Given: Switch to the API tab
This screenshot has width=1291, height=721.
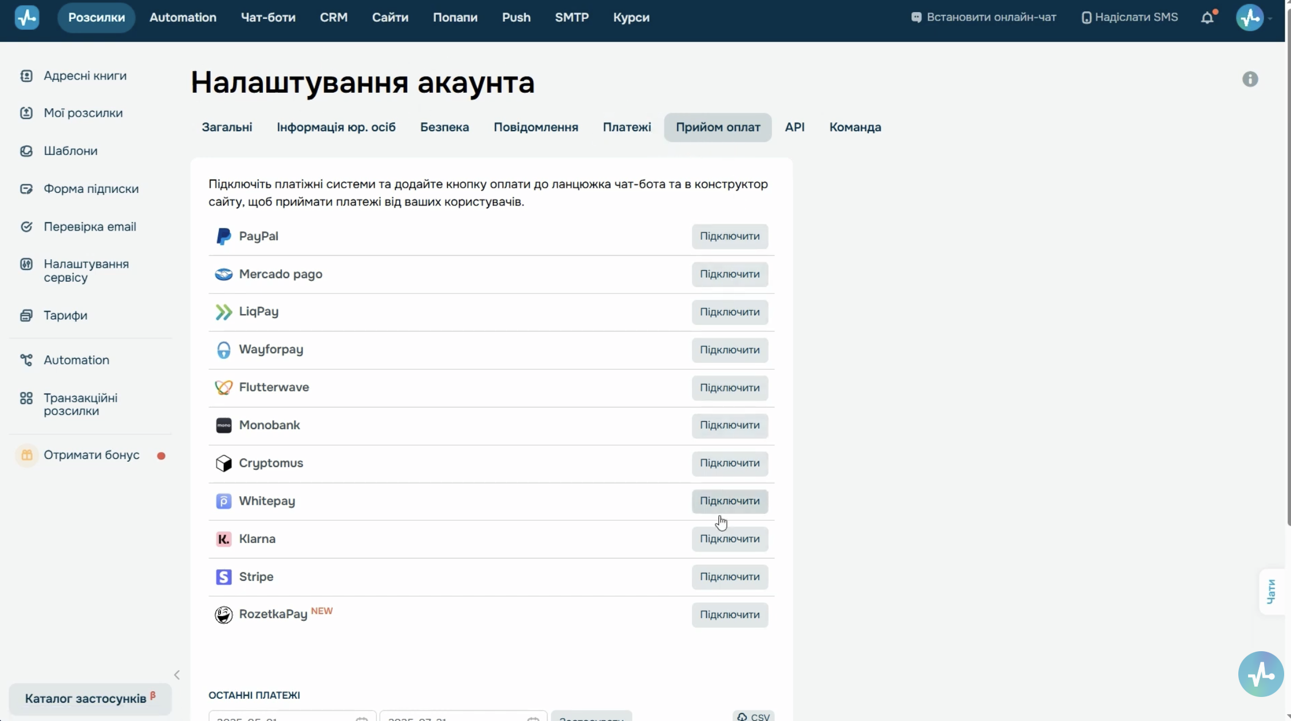Looking at the screenshot, I should 794,127.
